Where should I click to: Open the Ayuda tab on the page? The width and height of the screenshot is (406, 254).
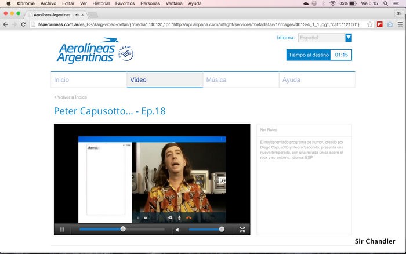317,80
